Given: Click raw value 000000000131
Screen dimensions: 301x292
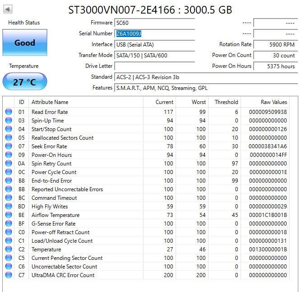Looking at the screenshot, I should click(x=268, y=240).
